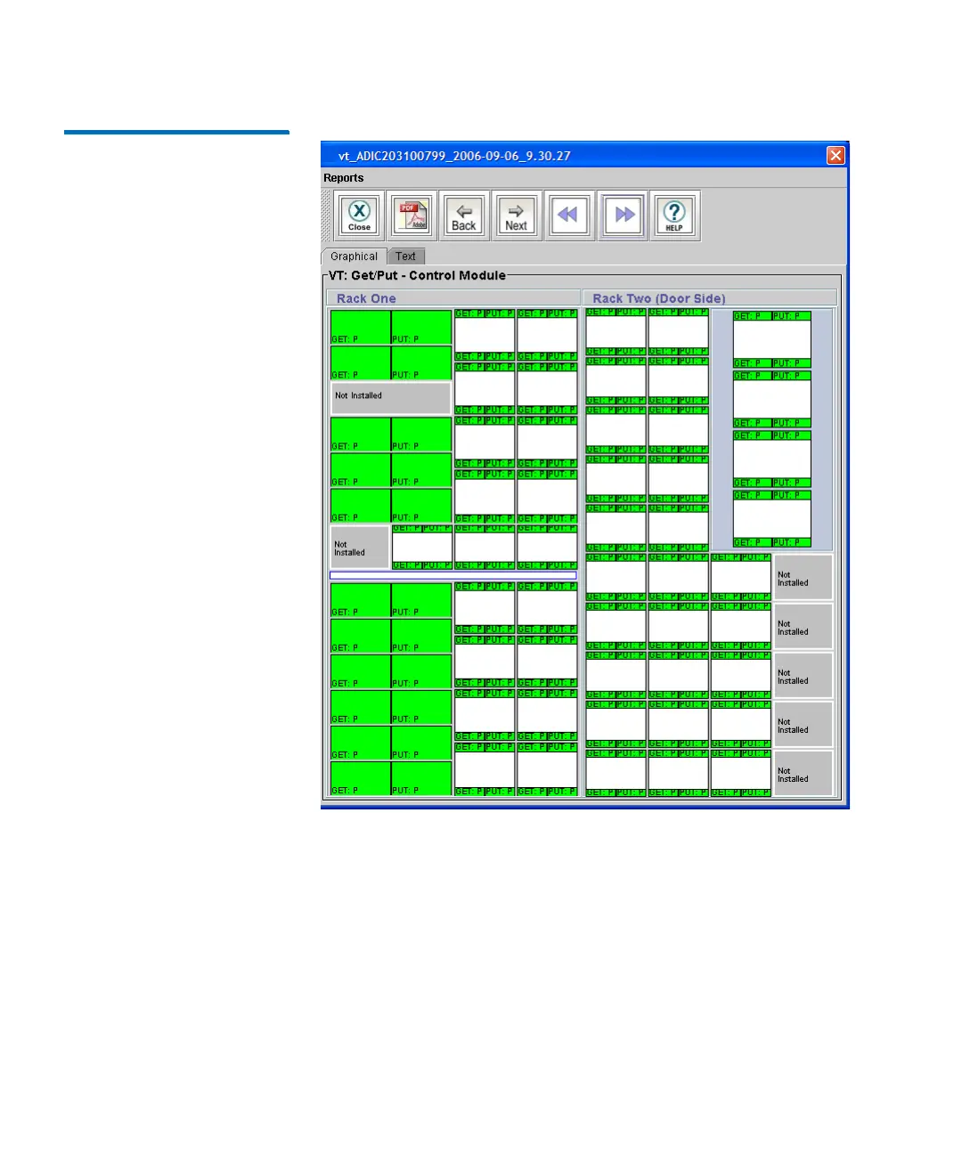Click the bottommost Not Installed slot in Rack Two

(x=803, y=774)
